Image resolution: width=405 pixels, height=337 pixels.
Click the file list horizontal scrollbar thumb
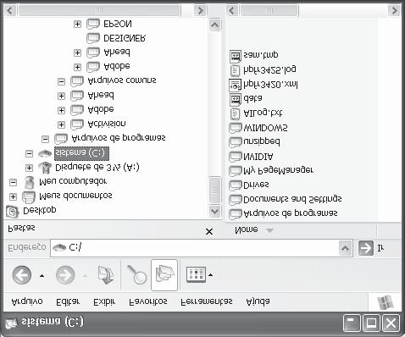coord(269,11)
